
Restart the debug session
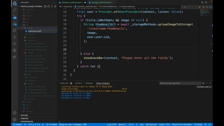[203, 7]
